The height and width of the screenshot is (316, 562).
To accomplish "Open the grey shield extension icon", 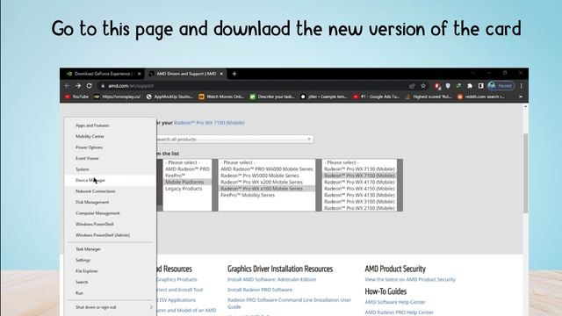I will pyautogui.click(x=448, y=86).
